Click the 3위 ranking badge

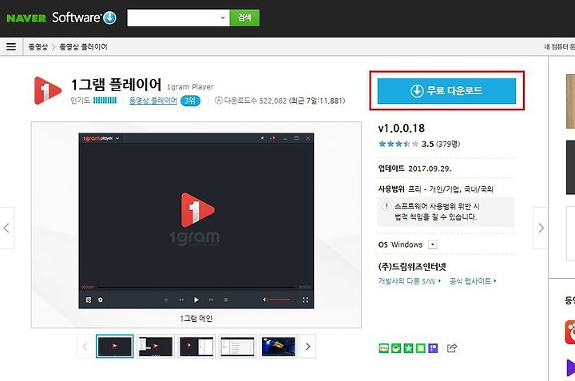point(190,101)
